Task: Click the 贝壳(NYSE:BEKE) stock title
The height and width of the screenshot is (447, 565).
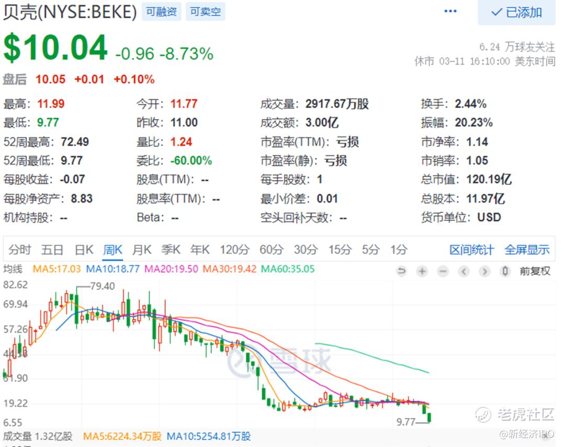Action: click(70, 12)
